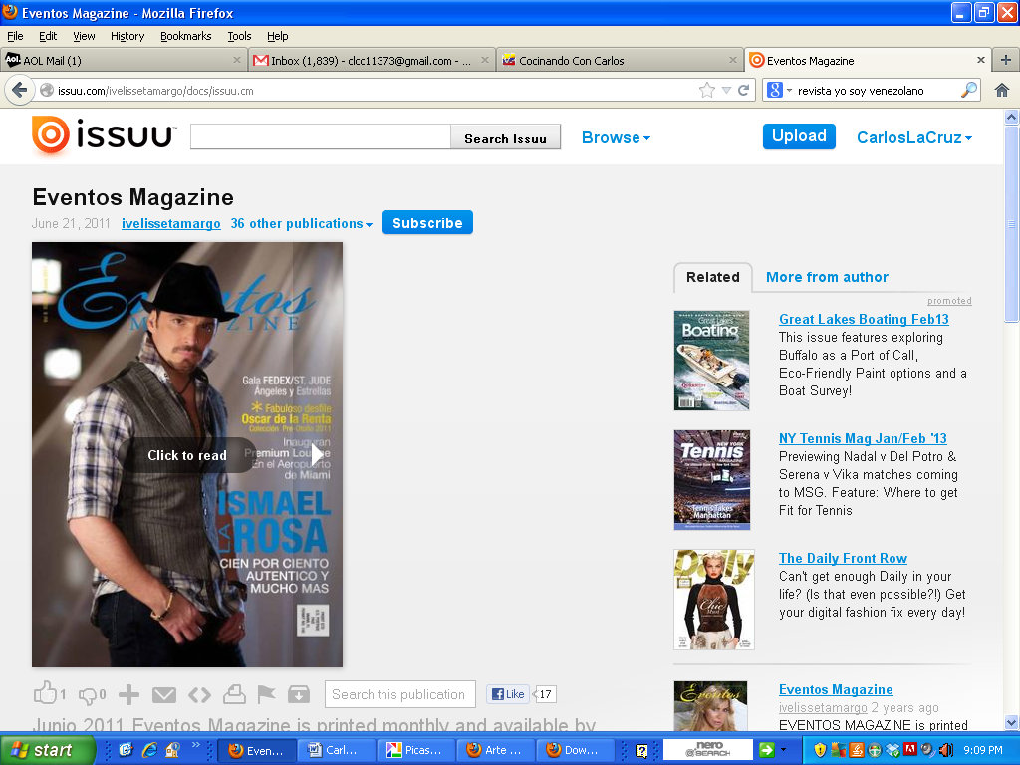Switch to the AOL Mail tab
Viewport: 1020px width, 765px height.
tap(124, 60)
